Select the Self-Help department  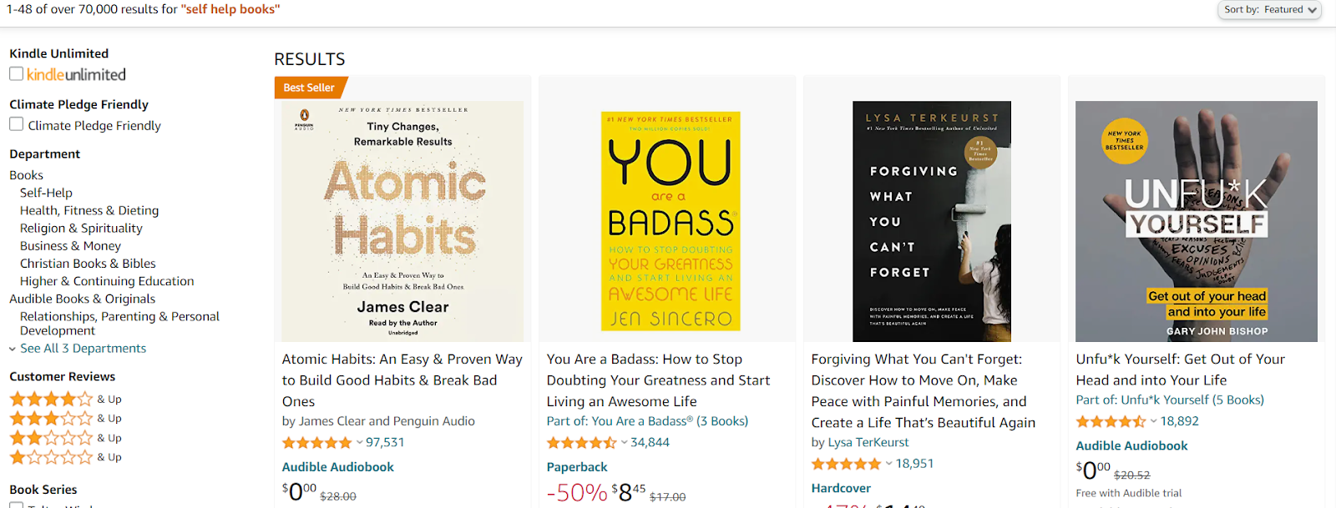[46, 193]
